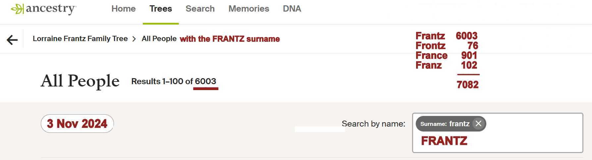592x160 pixels.
Task: Click the All People page heading
Action: pos(80,81)
